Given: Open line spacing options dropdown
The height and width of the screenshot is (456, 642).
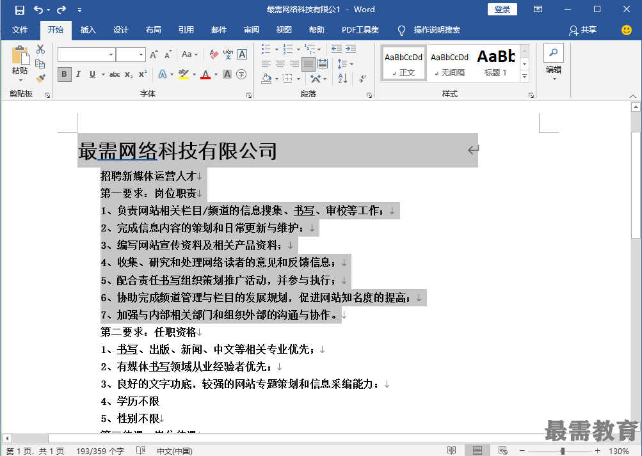Looking at the screenshot, I should point(345,64).
